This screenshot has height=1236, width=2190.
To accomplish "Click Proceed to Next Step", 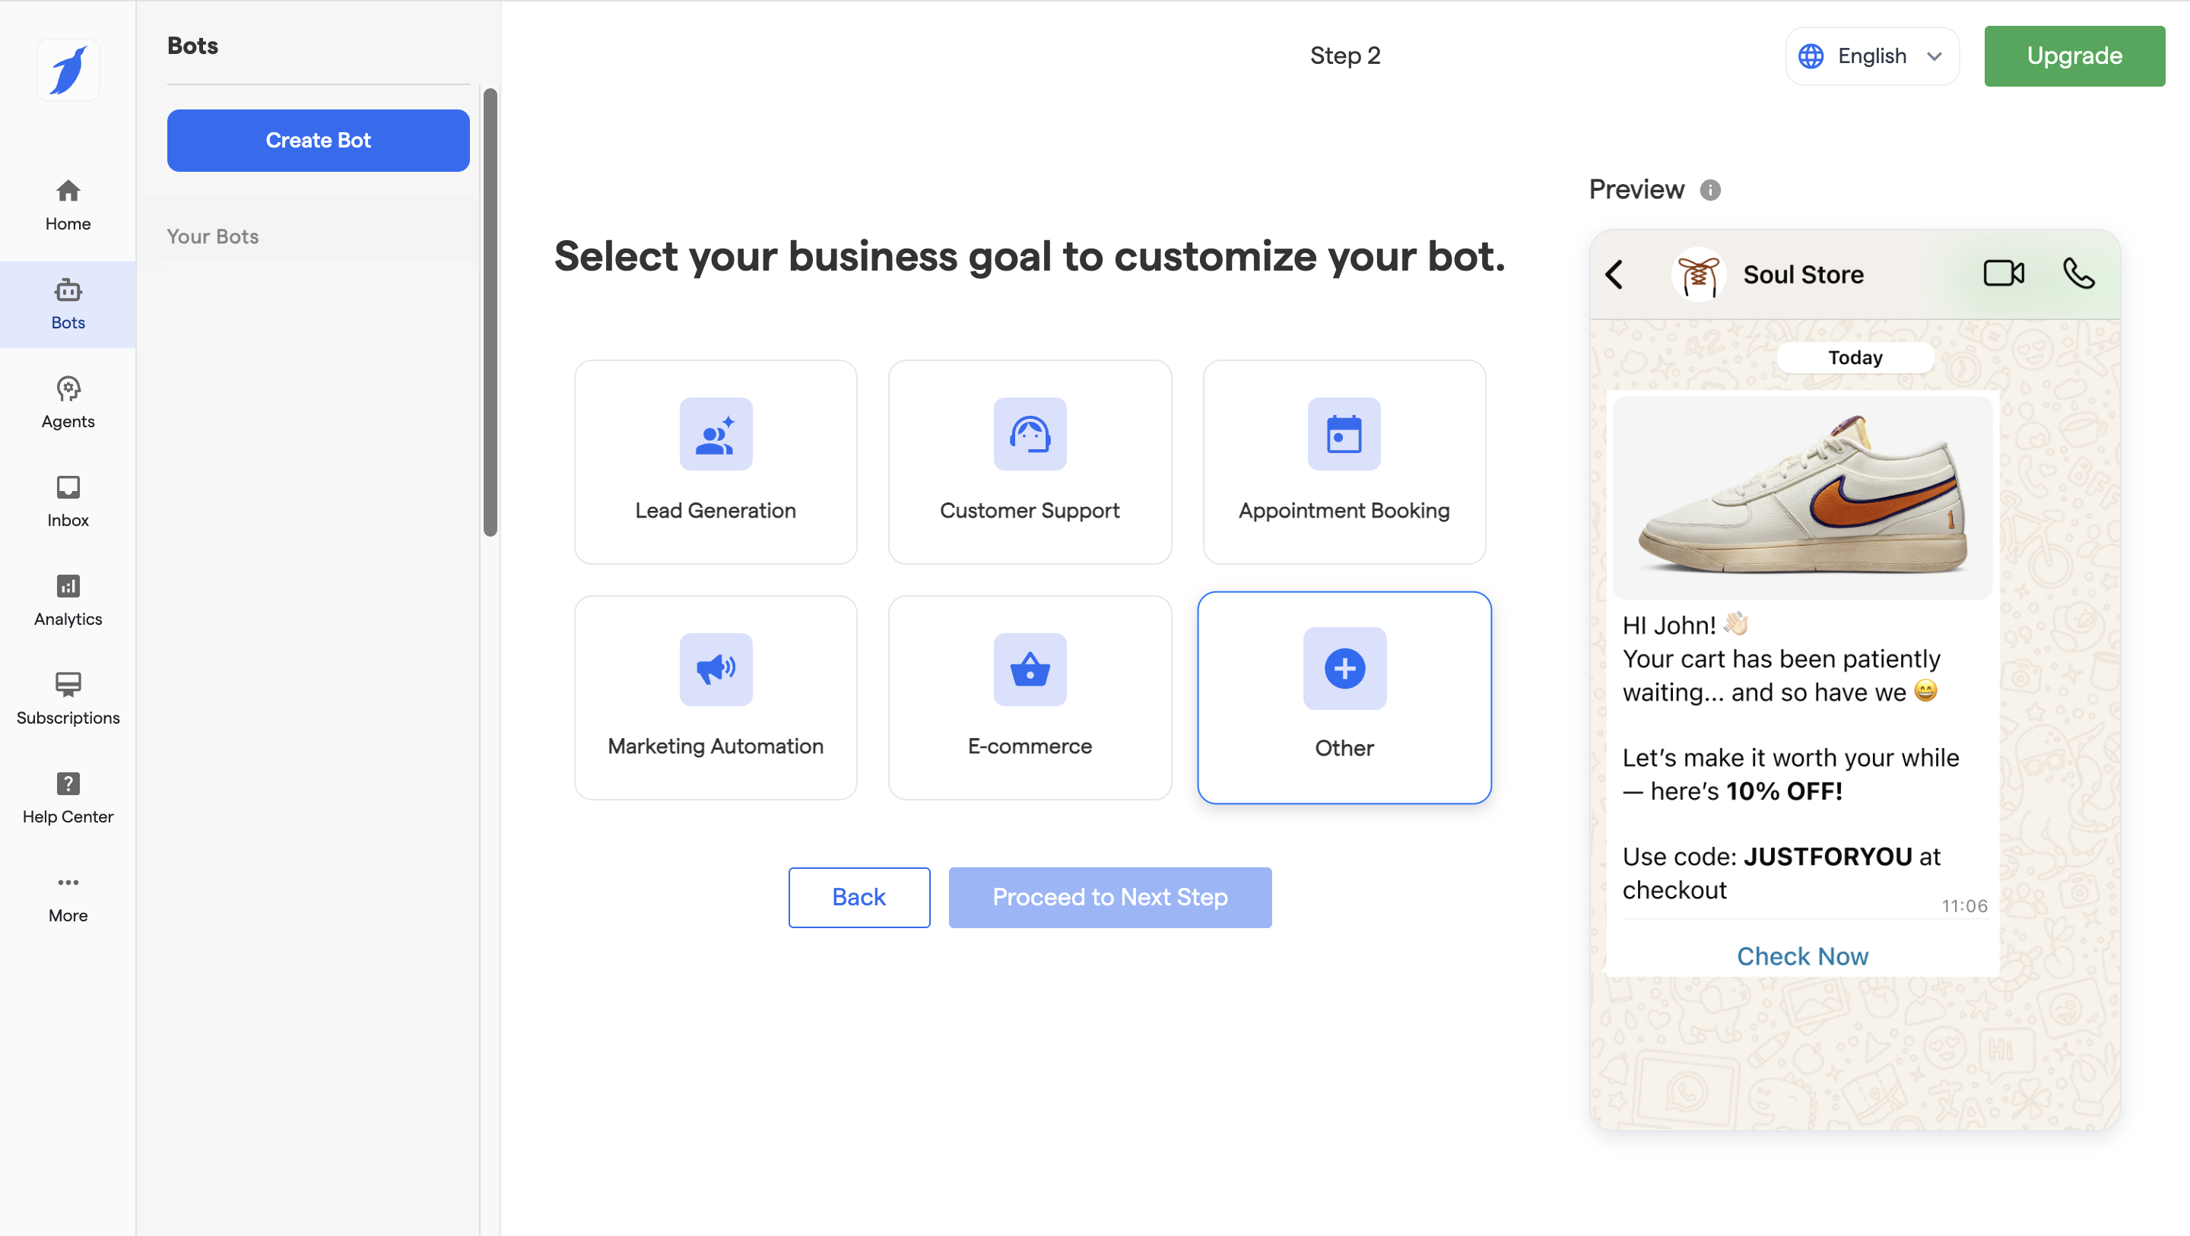I will point(1109,897).
